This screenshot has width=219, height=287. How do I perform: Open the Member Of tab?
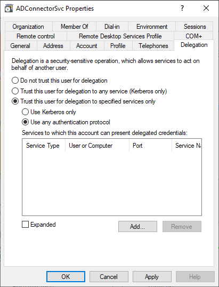coord(74,27)
